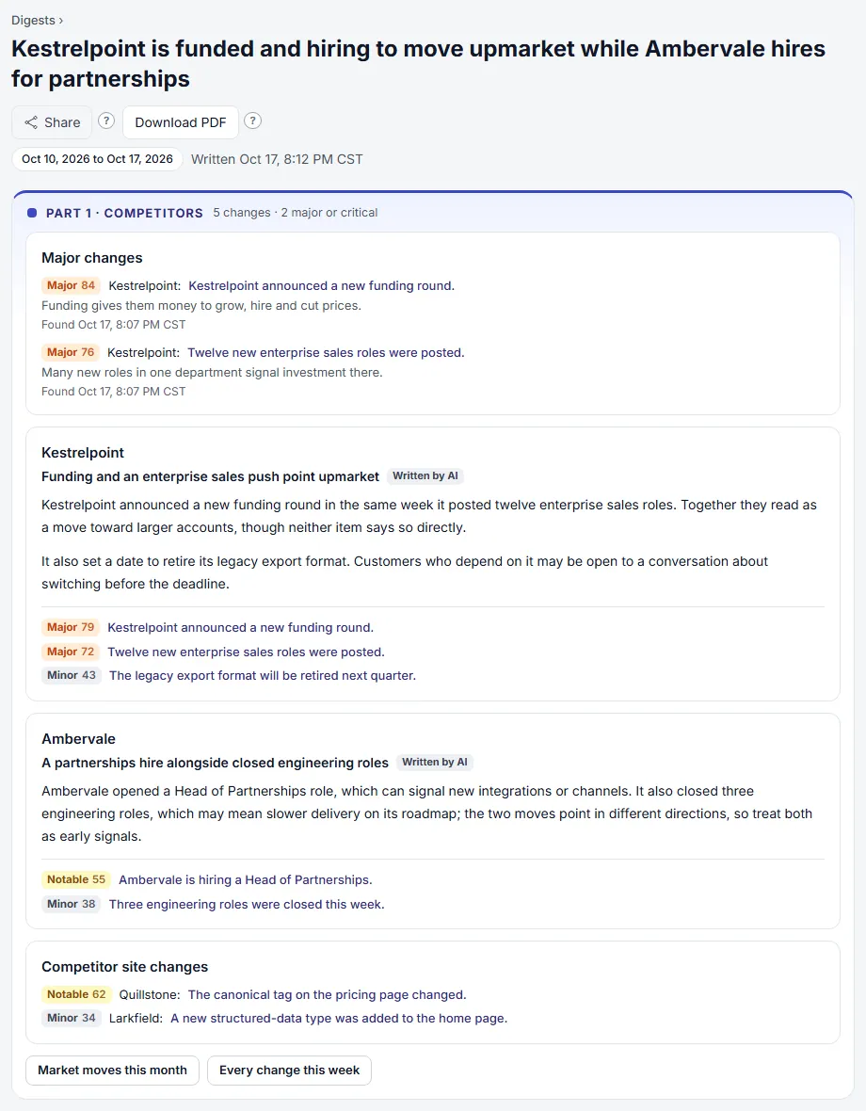Click the Major 84 score badge
Viewport: 866px width, 1111px height.
click(x=71, y=285)
